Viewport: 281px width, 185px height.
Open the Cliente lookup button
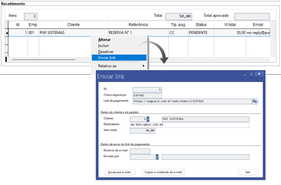(148, 119)
